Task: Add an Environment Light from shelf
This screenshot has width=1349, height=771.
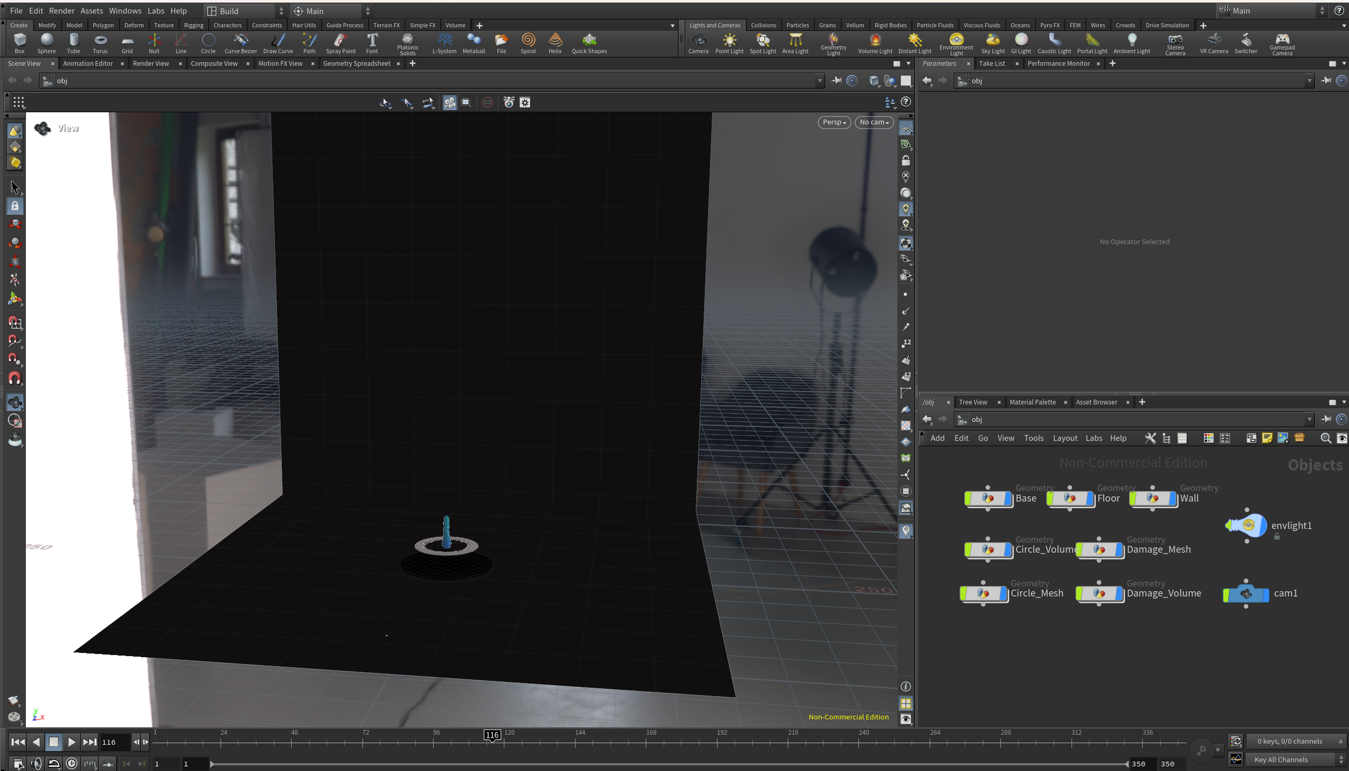Action: [x=956, y=44]
